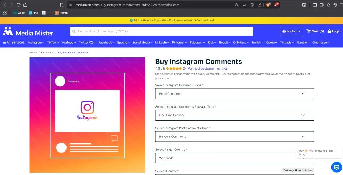The height and width of the screenshot is (175, 343).
Task: Expand the Rumble menu
Action: point(303,42)
